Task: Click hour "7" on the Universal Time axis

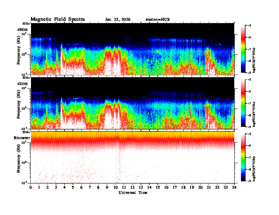Action: [x=90, y=187]
